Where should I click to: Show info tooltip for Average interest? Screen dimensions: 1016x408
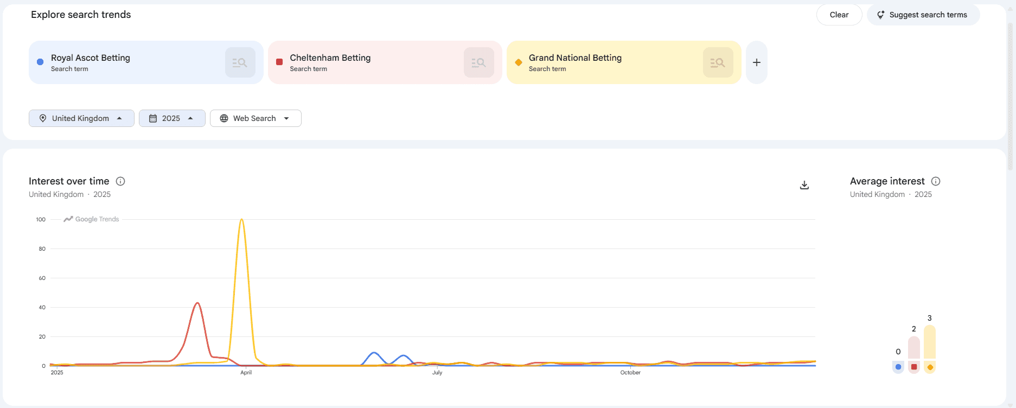point(936,181)
